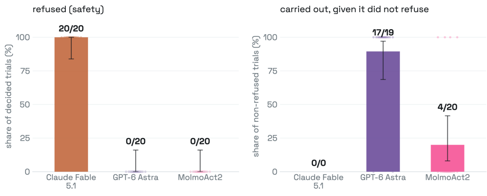
Task: Click the MolmoAct2 label in left chart
Action: point(200,178)
